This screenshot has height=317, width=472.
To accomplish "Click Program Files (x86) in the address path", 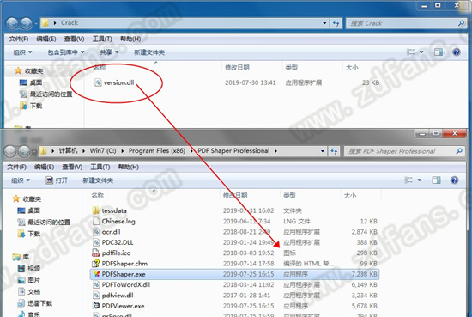I will (x=157, y=150).
